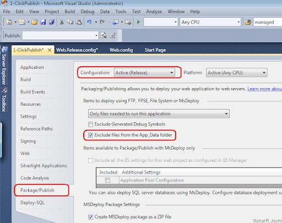282x223 pixels.
Task: Toggle Exclude Generated Debug Symbols checkbox
Action: pos(90,124)
